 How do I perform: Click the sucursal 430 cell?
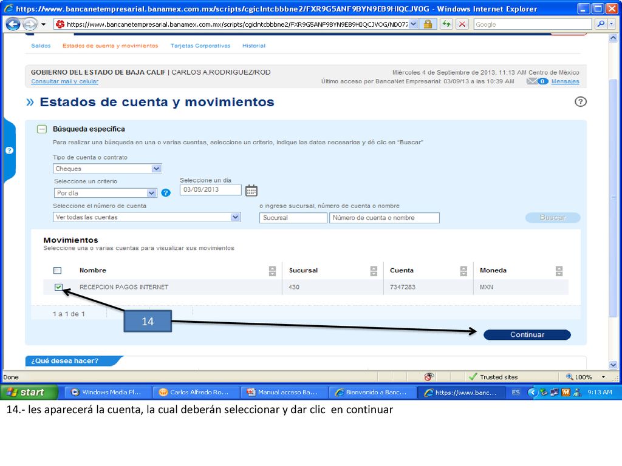(294, 287)
